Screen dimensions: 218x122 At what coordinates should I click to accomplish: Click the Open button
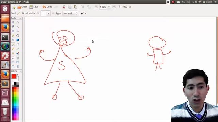coord(22,7)
